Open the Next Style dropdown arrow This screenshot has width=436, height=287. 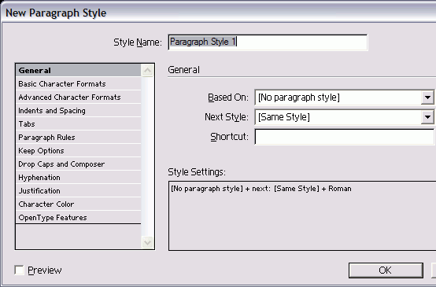tap(427, 117)
